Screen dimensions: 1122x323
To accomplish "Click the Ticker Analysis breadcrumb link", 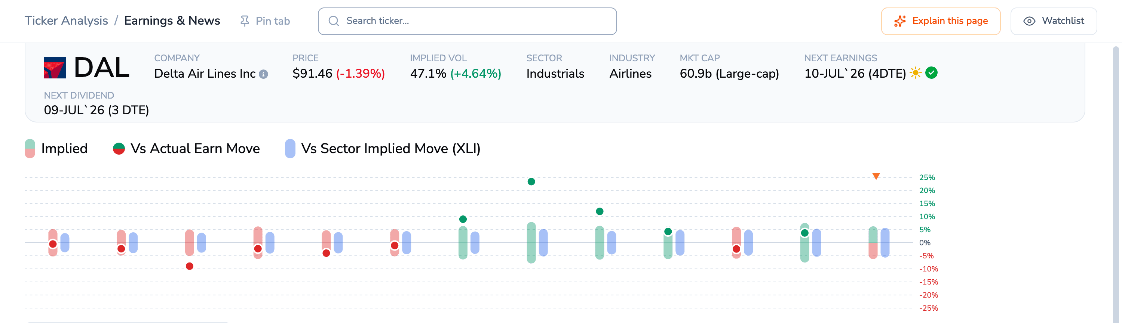I will pyautogui.click(x=66, y=21).
